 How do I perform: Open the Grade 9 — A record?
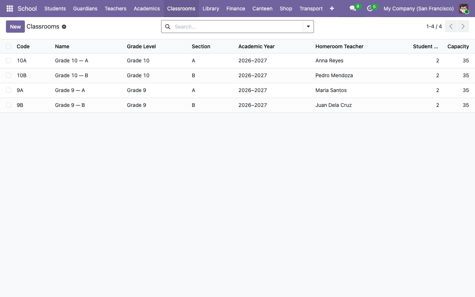(70, 90)
